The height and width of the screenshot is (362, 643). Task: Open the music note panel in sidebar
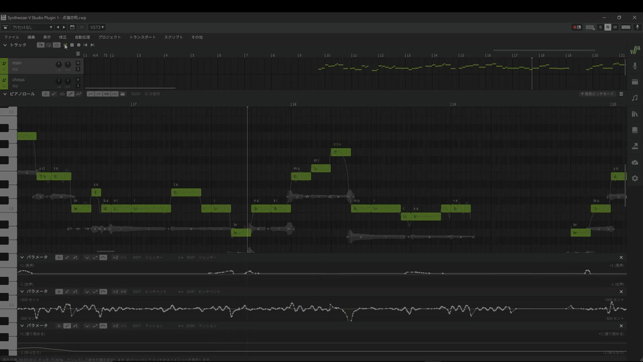[635, 98]
